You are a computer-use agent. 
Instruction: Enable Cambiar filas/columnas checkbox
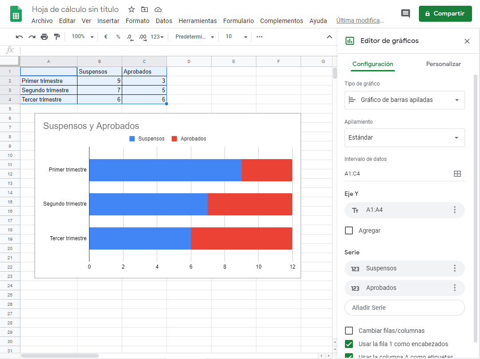tap(349, 331)
